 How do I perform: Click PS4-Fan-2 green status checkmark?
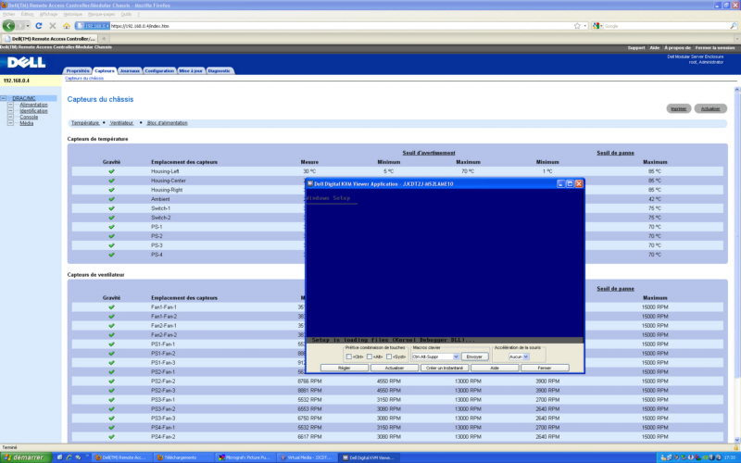pyautogui.click(x=111, y=436)
